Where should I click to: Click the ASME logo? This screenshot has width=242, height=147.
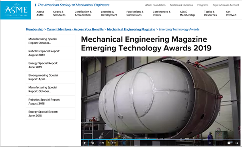tap(16, 10)
